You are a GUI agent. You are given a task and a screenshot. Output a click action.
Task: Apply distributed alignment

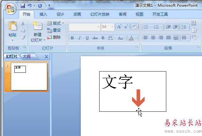click(x=176, y=38)
